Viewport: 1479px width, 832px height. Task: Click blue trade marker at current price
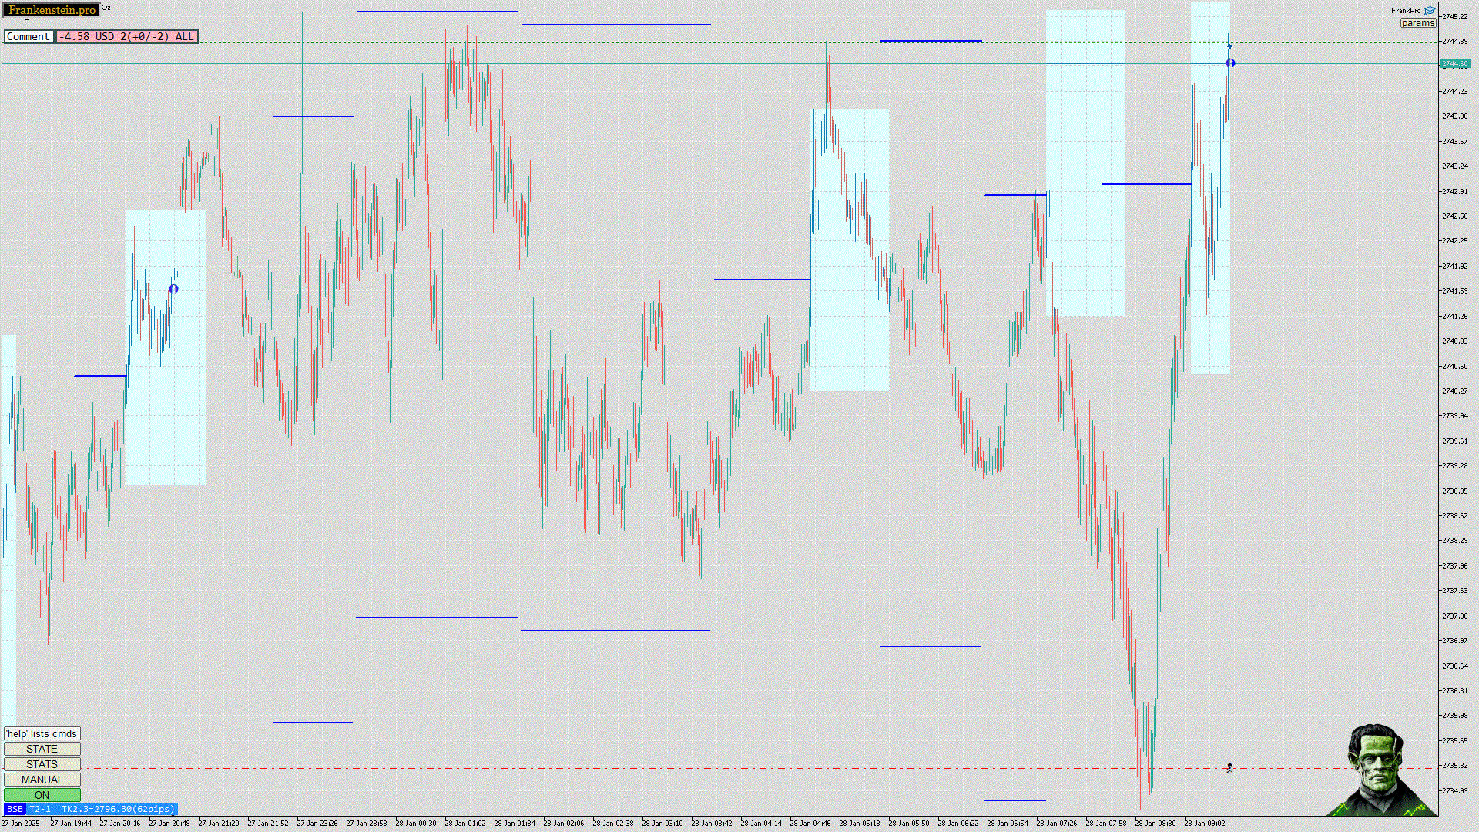click(x=1230, y=63)
